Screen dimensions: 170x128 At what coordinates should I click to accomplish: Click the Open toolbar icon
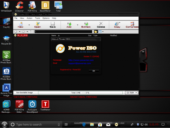pos(38,25)
